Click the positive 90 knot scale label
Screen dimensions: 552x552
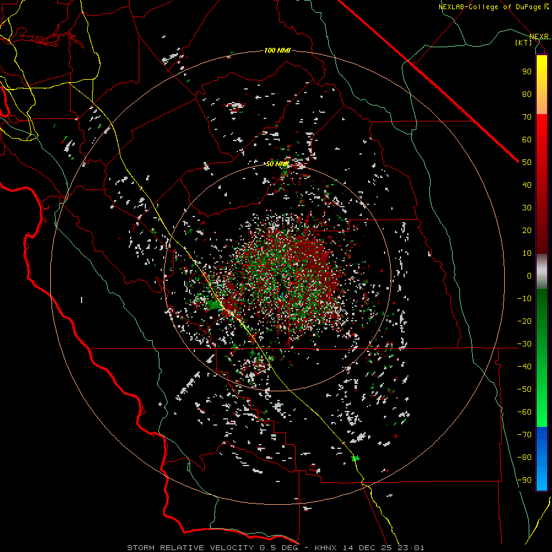point(527,72)
